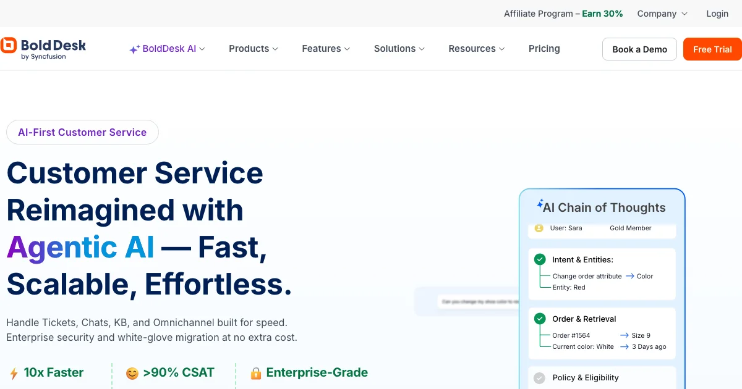Click the user avatar icon beside User: Sara
This screenshot has height=389, width=742.
[539, 228]
